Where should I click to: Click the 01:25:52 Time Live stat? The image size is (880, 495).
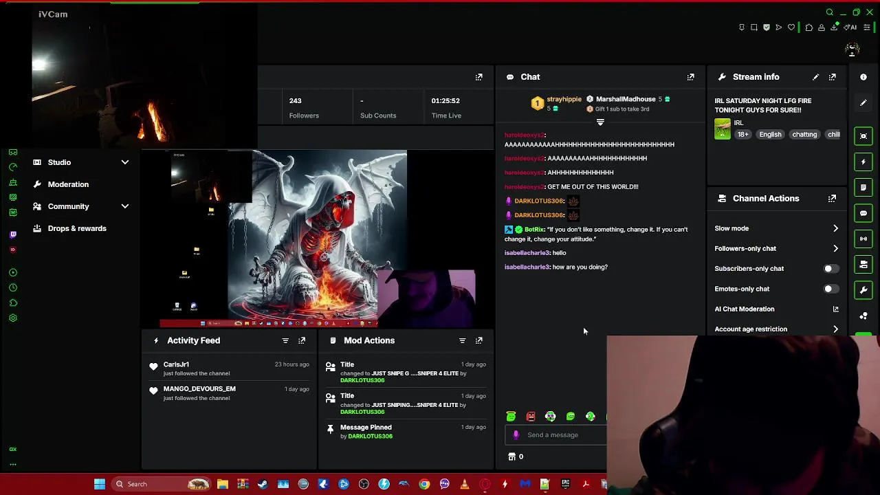(x=446, y=108)
